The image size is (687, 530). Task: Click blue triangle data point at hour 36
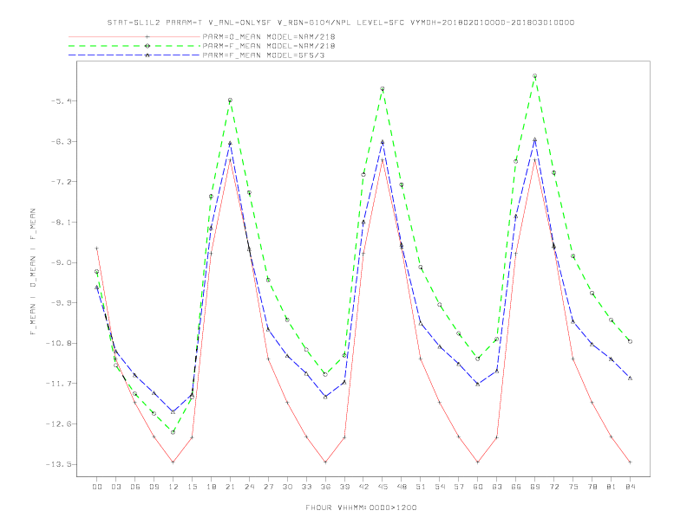(x=325, y=397)
